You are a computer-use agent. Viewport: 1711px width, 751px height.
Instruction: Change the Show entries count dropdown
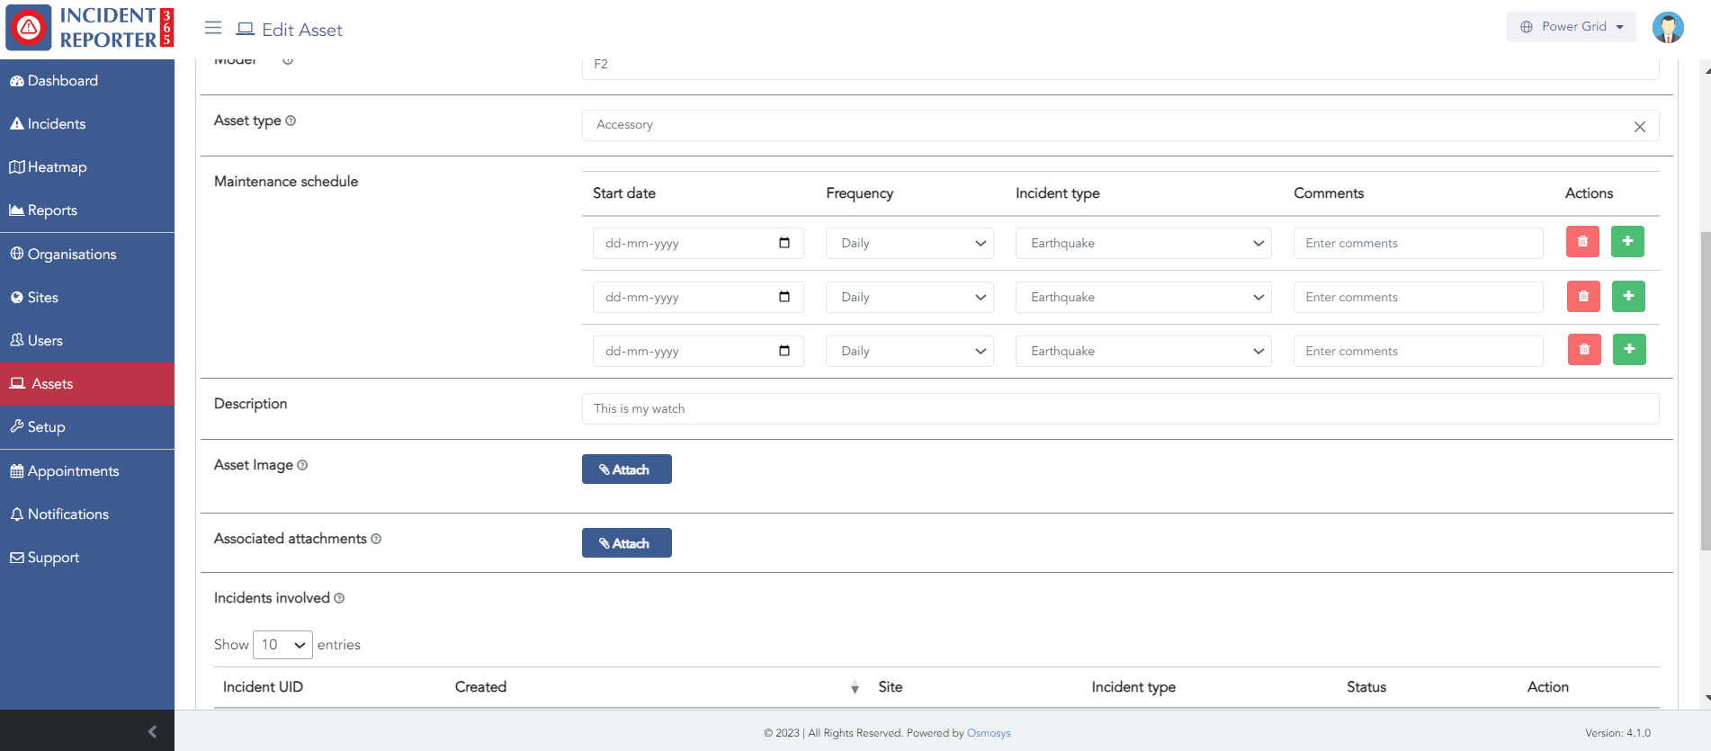click(x=282, y=645)
